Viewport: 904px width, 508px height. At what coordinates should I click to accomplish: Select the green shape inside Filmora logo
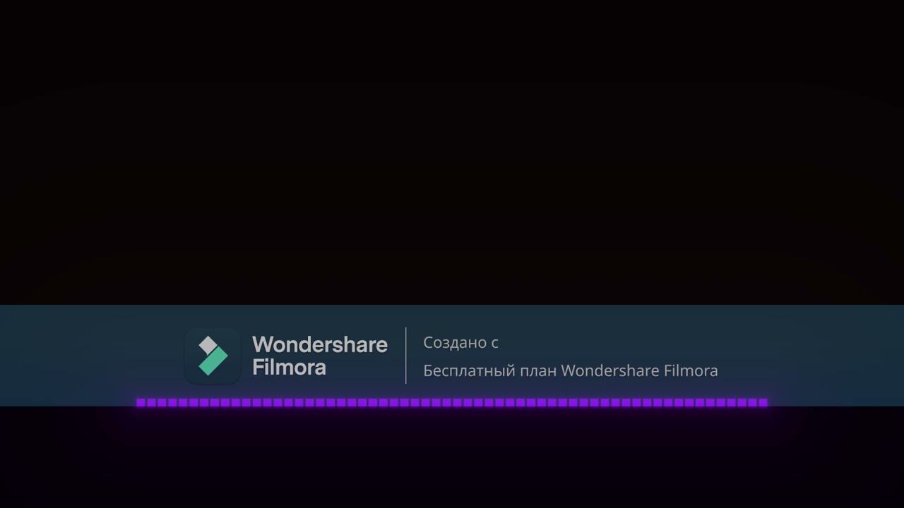pyautogui.click(x=214, y=361)
